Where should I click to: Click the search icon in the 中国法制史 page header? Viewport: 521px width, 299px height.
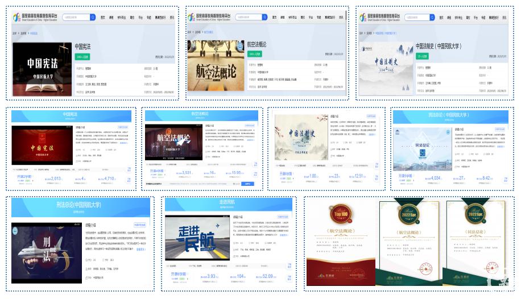coord(431,18)
